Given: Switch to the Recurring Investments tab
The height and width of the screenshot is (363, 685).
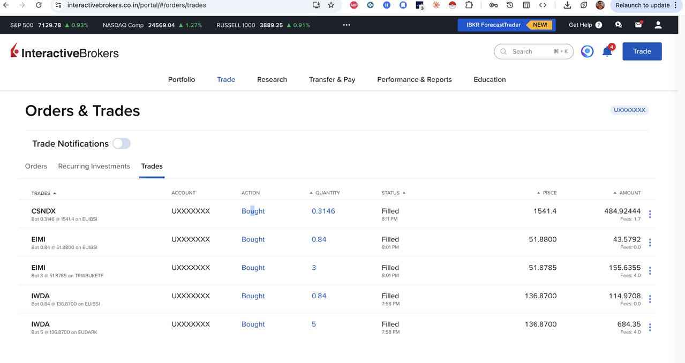Looking at the screenshot, I should click(x=94, y=166).
